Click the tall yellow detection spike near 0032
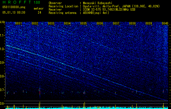The width and height of the screenshot is (171, 109). [x=40, y=105]
